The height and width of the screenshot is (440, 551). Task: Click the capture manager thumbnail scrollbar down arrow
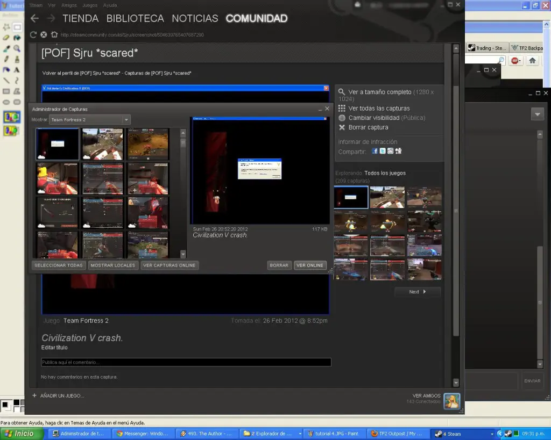click(183, 254)
